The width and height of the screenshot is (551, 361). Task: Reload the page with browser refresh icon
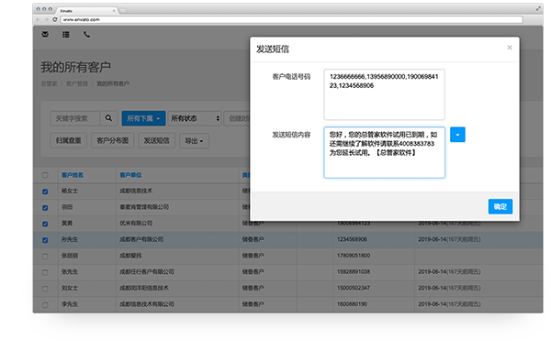tap(55, 19)
